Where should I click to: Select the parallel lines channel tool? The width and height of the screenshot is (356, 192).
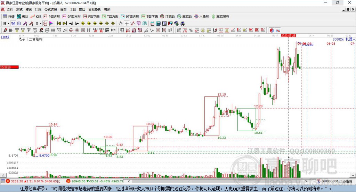click(170, 30)
